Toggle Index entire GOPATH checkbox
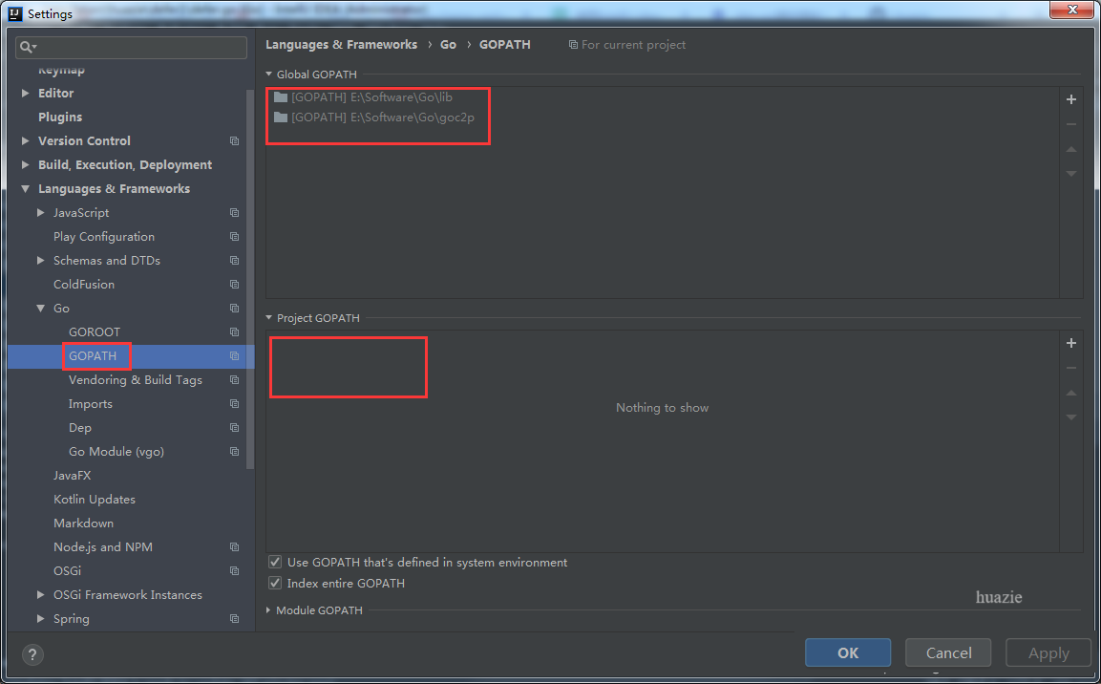This screenshot has height=684, width=1101. [275, 583]
